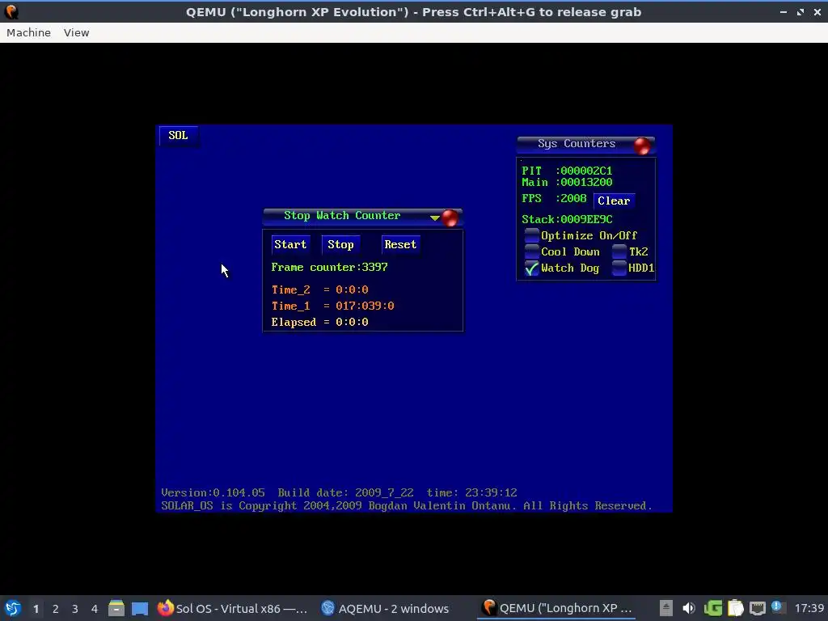
Task: Switch to Firefox Sol OS window
Action: (x=232, y=608)
